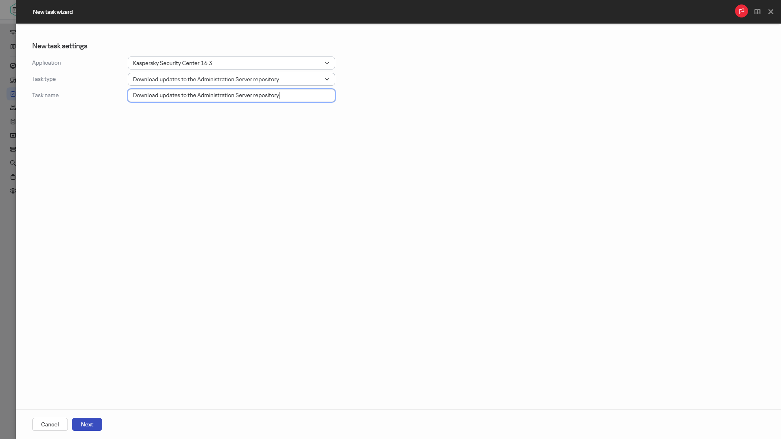Open the help book icon

pyautogui.click(x=757, y=12)
